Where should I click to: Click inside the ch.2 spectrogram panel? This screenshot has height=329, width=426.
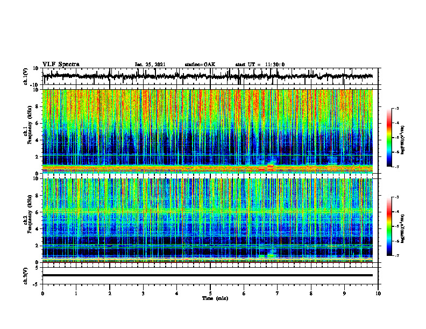click(208, 220)
